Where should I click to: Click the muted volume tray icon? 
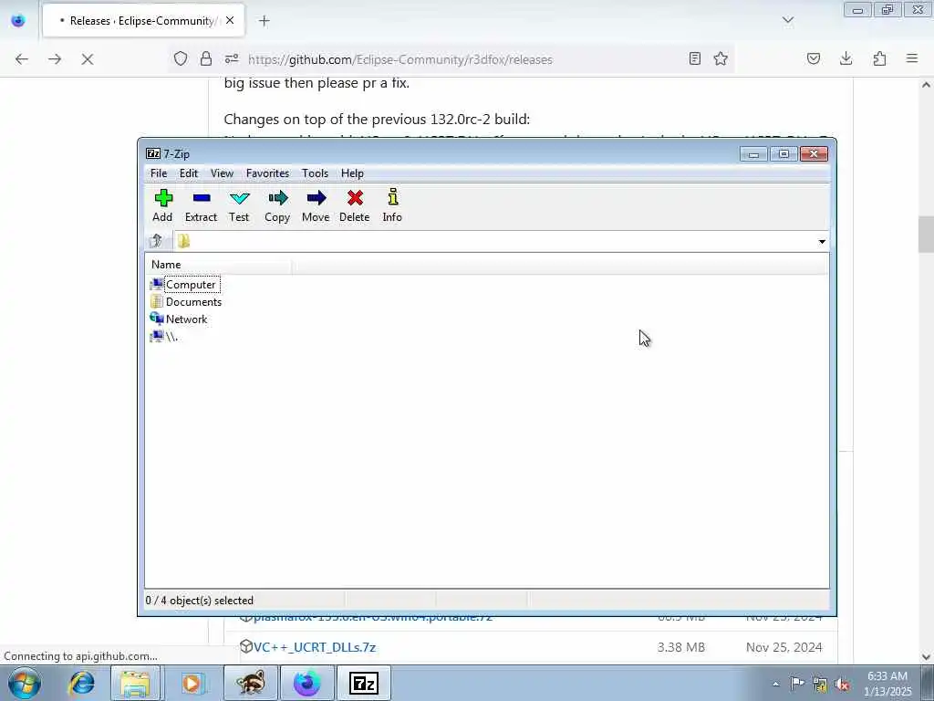coord(842,685)
